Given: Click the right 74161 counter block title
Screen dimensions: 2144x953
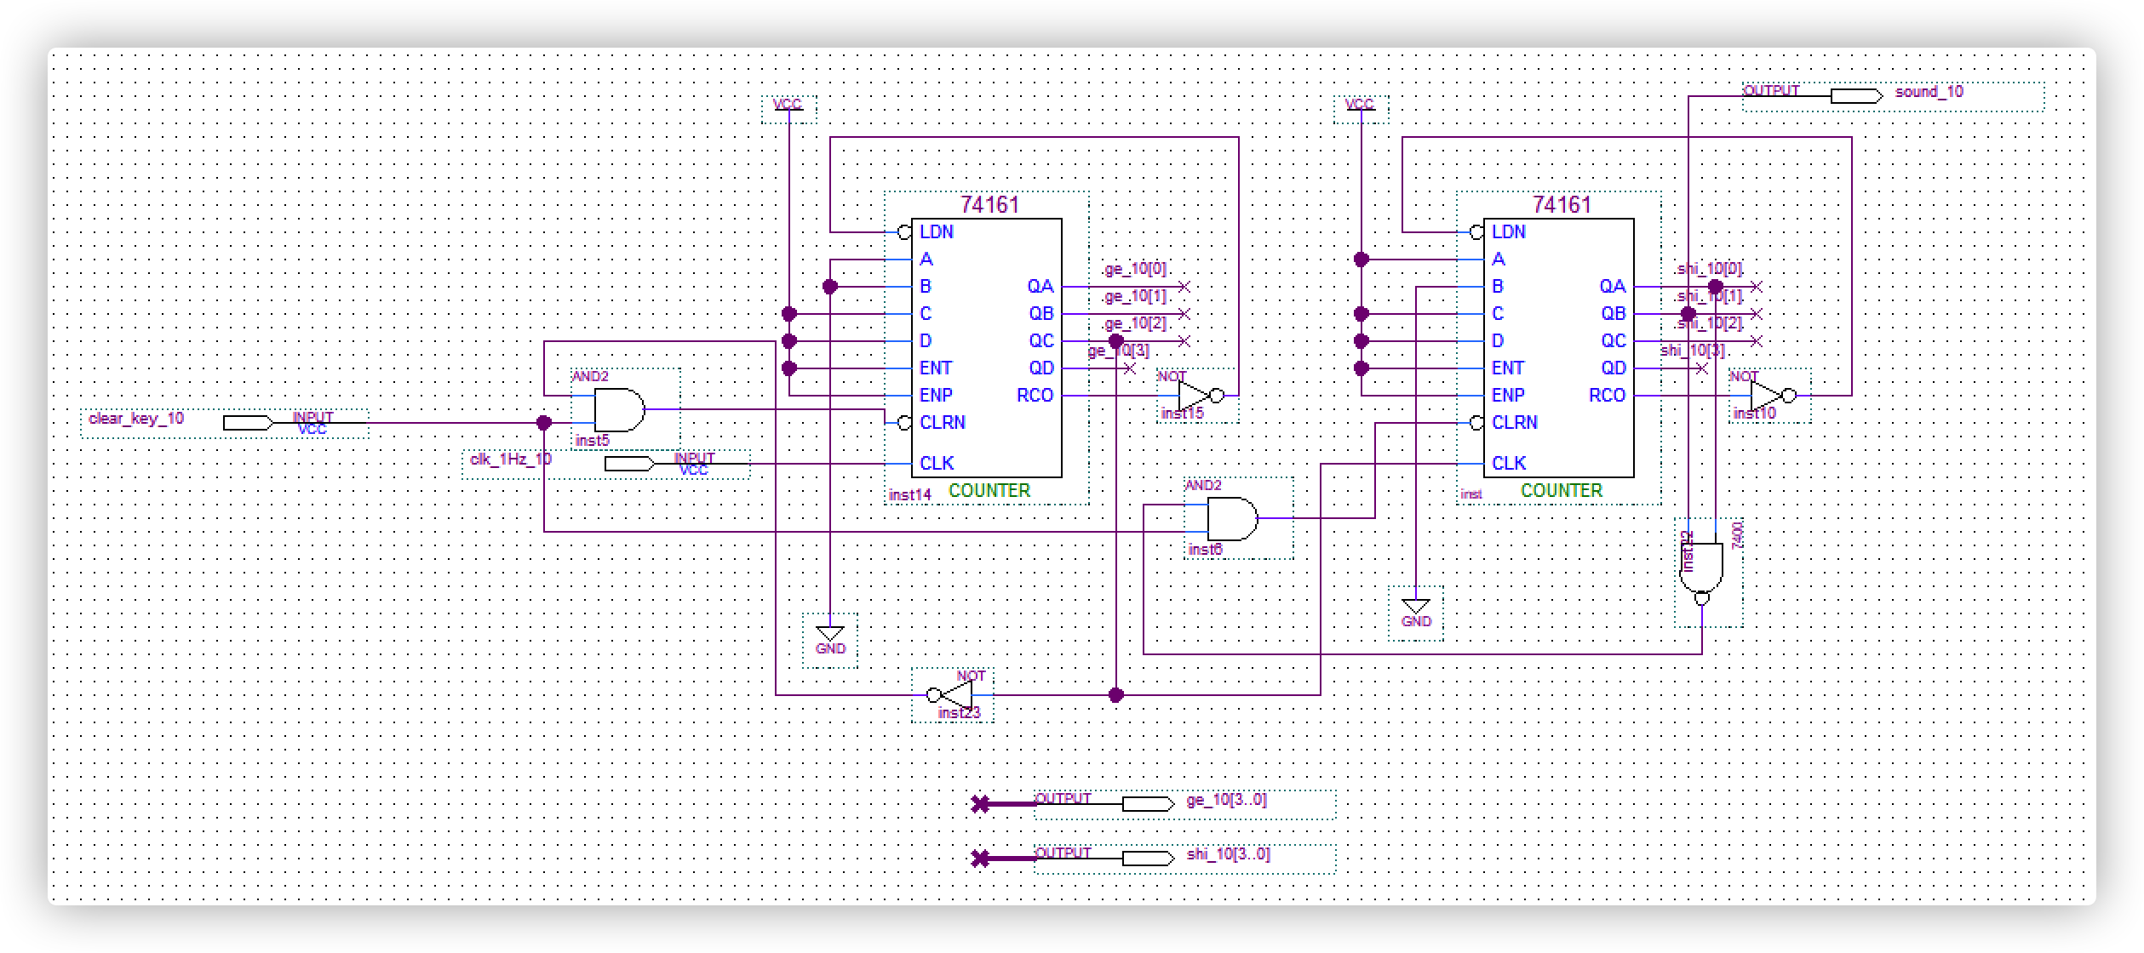Looking at the screenshot, I should (x=1562, y=205).
